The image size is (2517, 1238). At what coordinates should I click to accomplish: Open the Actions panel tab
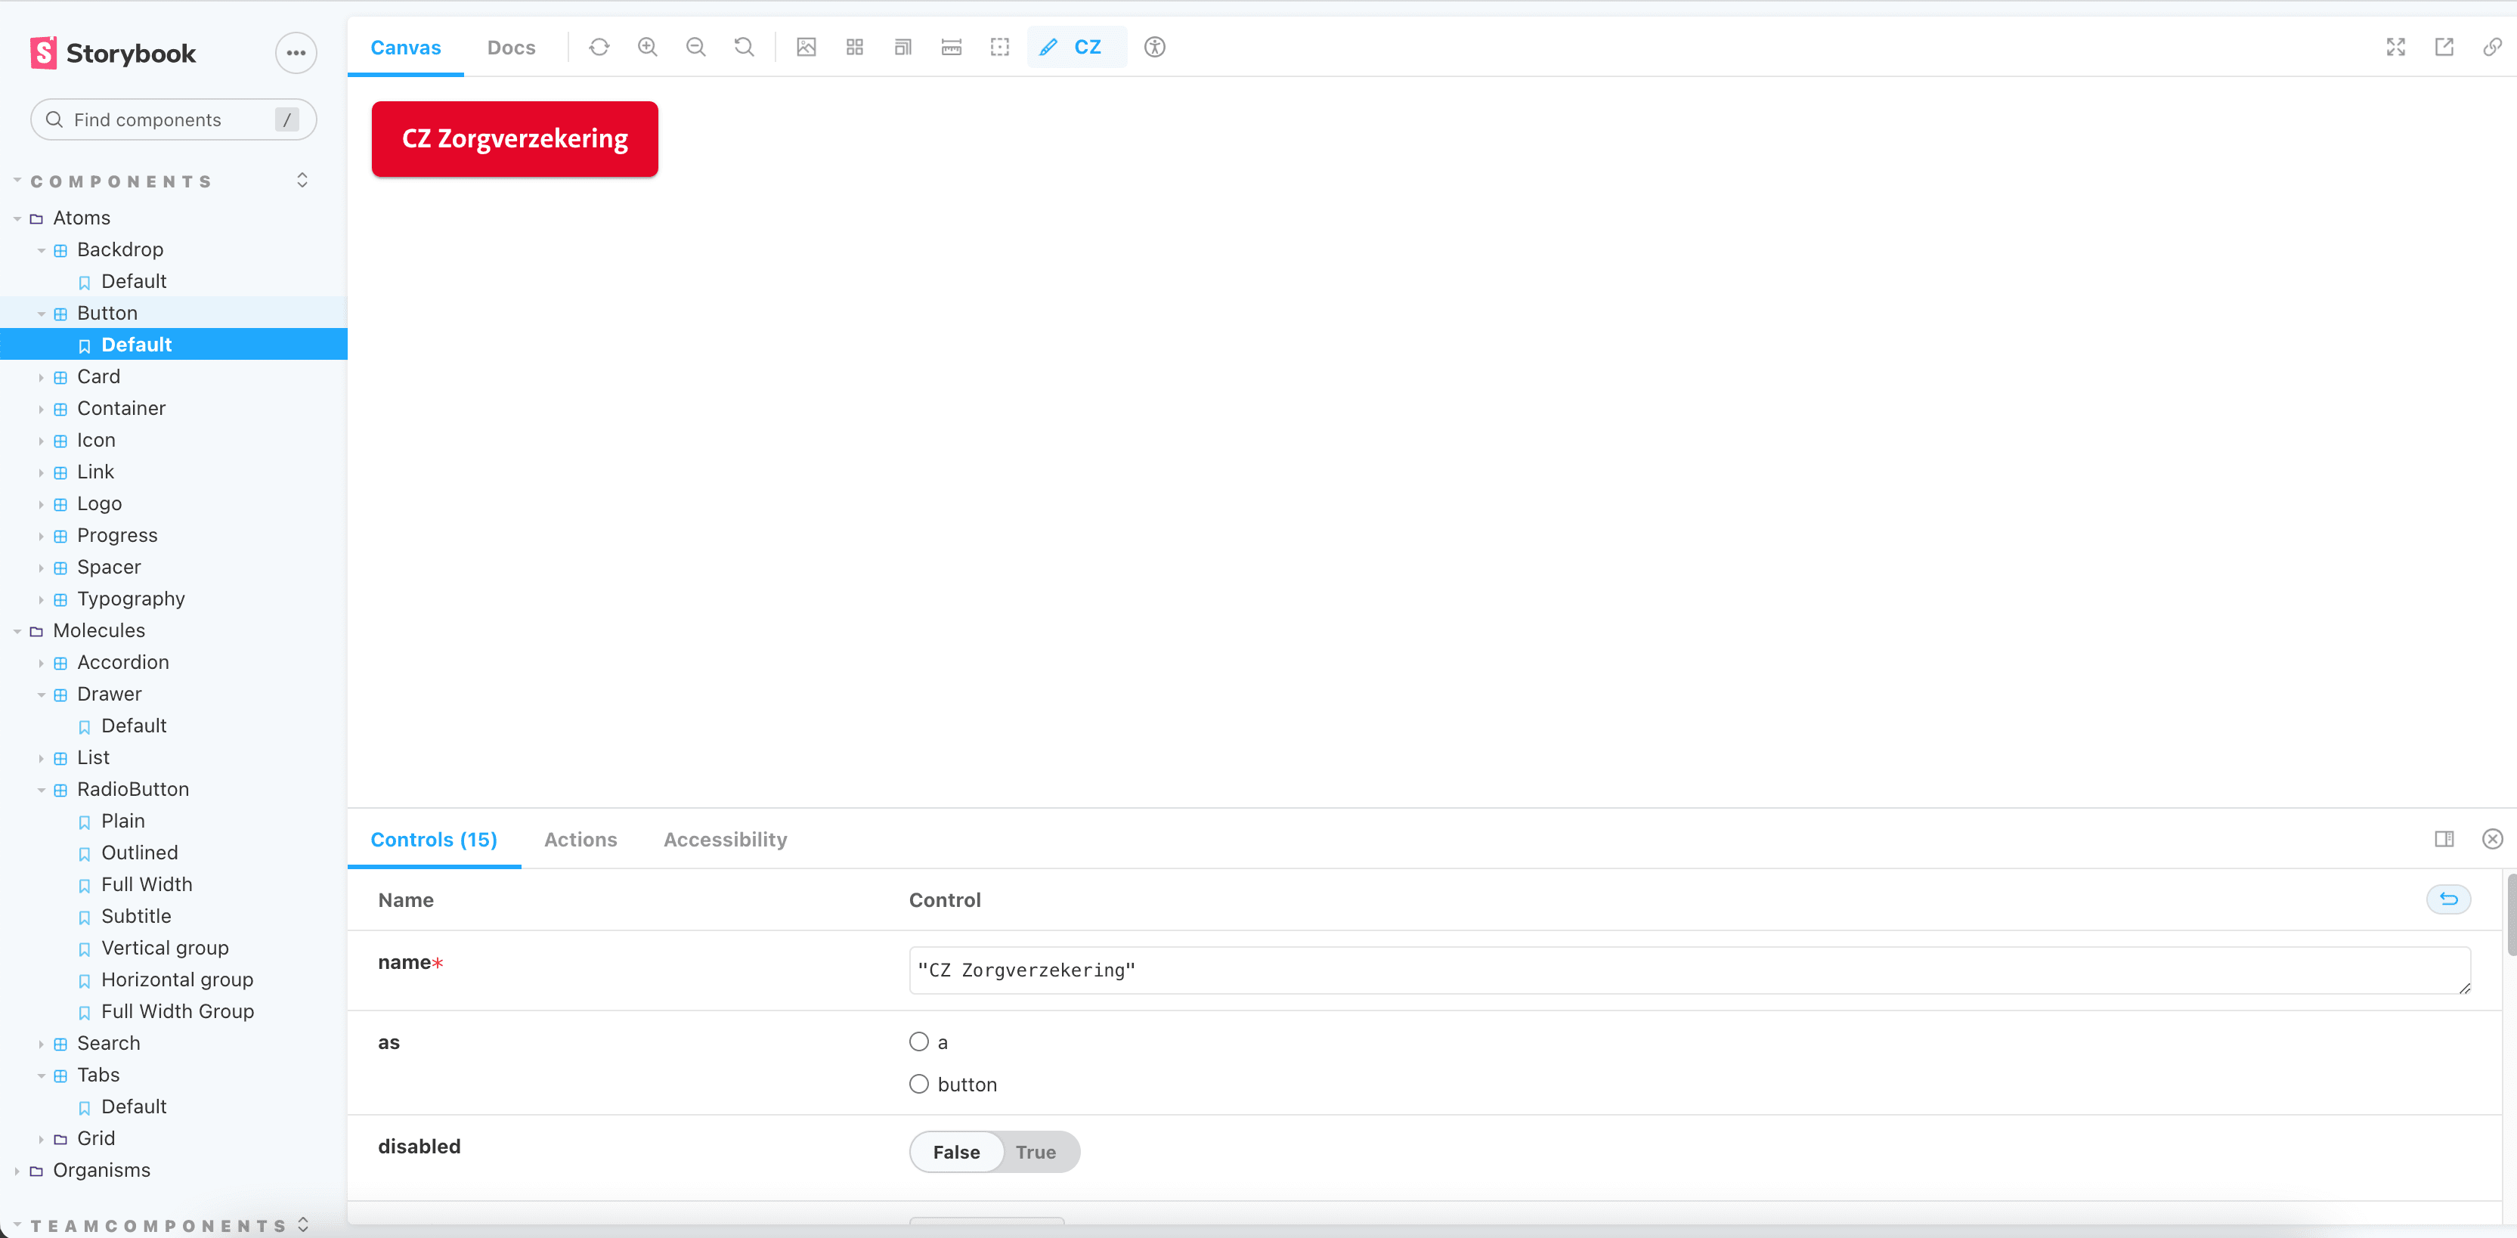click(580, 840)
